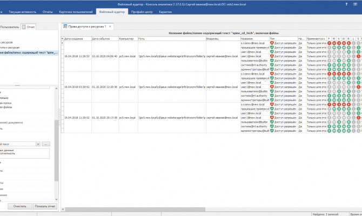Click the Название column header
The width and height of the screenshot is (362, 216).
(x=255, y=39)
